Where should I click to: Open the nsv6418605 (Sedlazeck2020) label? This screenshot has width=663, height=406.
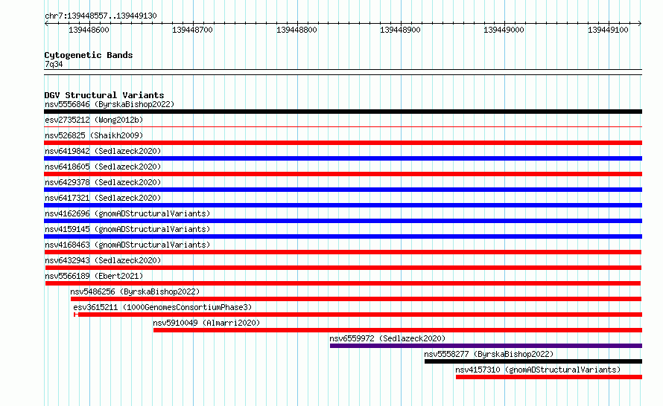(x=103, y=167)
